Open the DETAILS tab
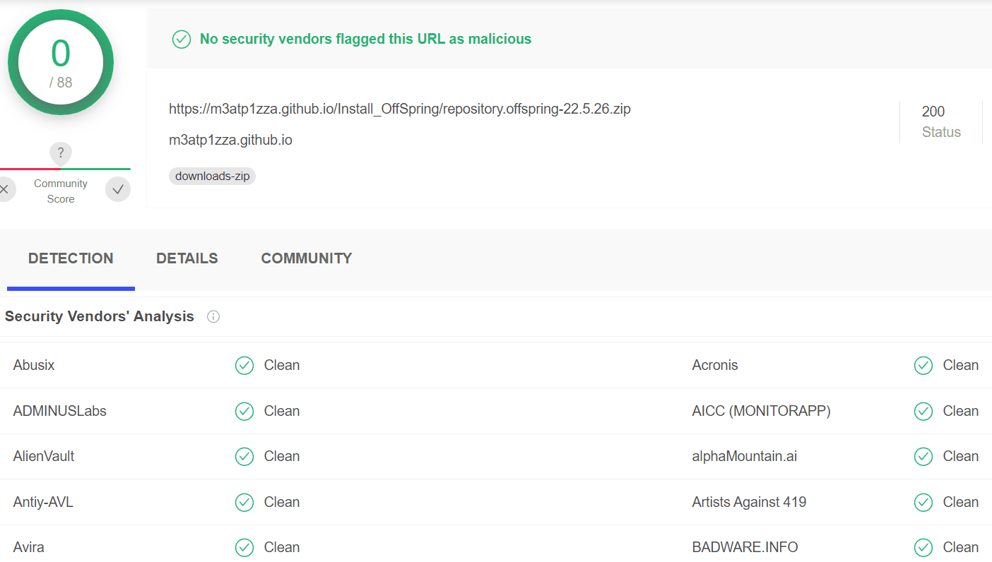Viewport: 992px width, 562px height. click(187, 258)
